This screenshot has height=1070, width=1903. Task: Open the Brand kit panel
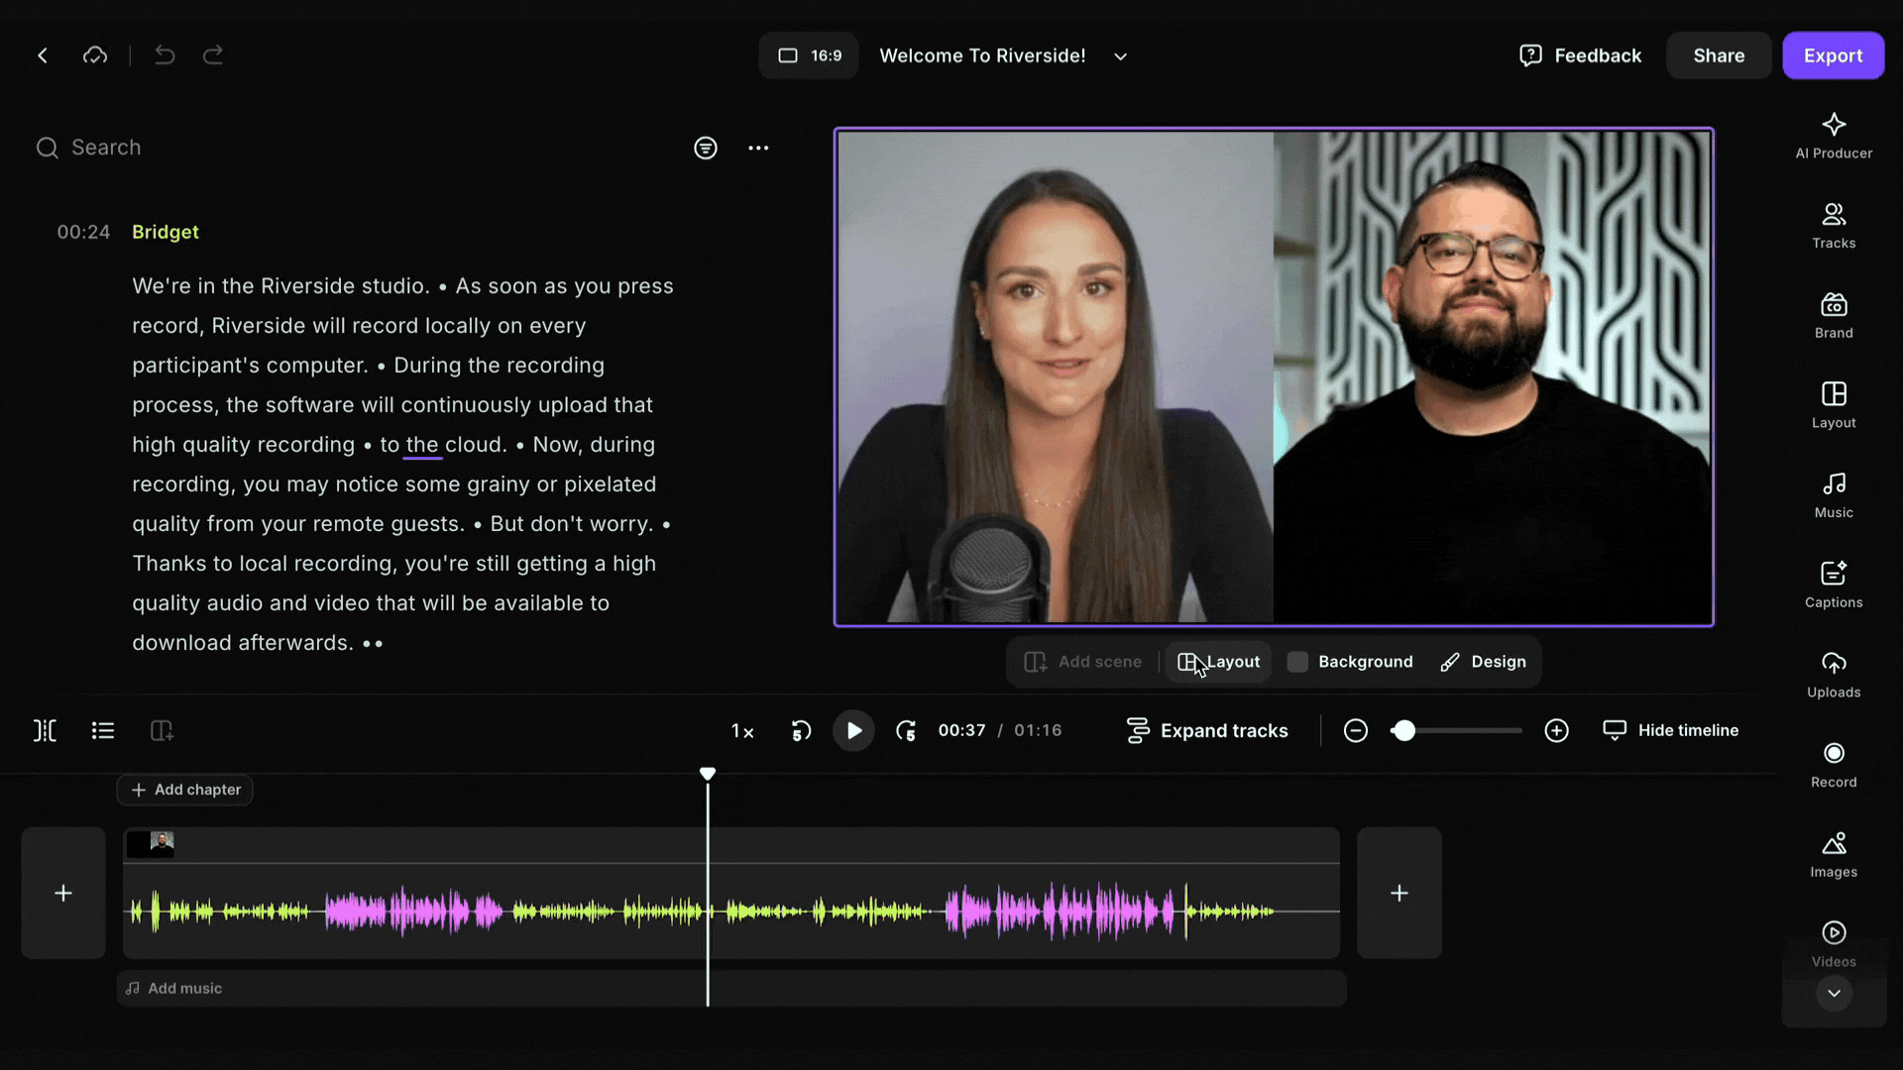[x=1834, y=315]
